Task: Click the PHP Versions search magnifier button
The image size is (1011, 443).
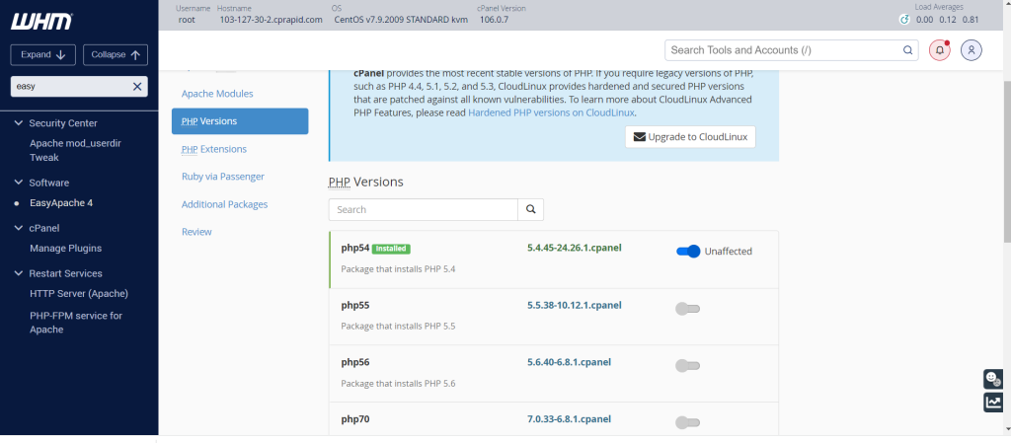Action: click(530, 209)
